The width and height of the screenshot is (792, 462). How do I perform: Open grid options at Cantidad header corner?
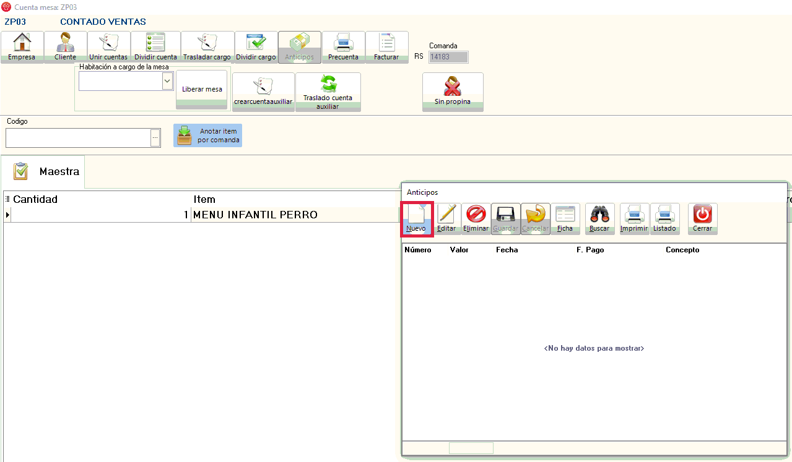coord(7,199)
